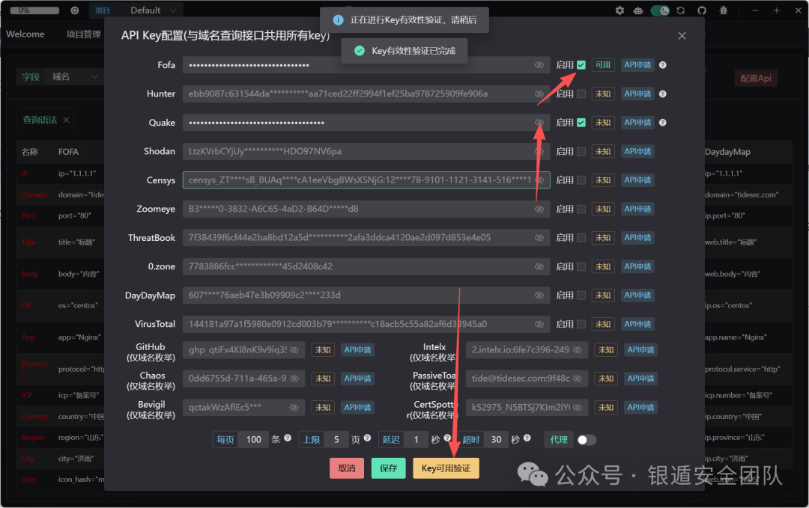Click the Censys key input field
This screenshot has width=809, height=508.
tap(366, 180)
